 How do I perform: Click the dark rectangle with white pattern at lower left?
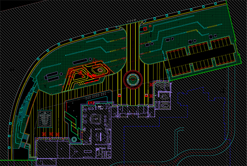coord(46,118)
